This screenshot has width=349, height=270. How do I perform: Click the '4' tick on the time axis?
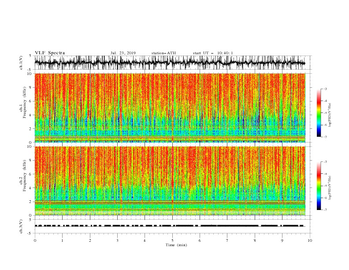click(145, 240)
